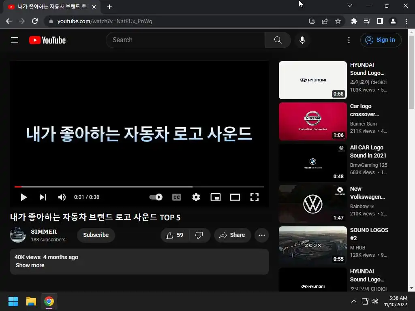Mute the video volume
The image size is (415, 311).
(62, 197)
